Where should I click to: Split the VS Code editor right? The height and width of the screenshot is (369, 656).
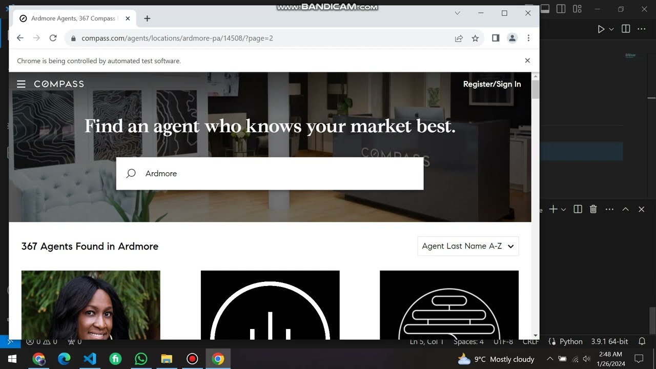[626, 29]
